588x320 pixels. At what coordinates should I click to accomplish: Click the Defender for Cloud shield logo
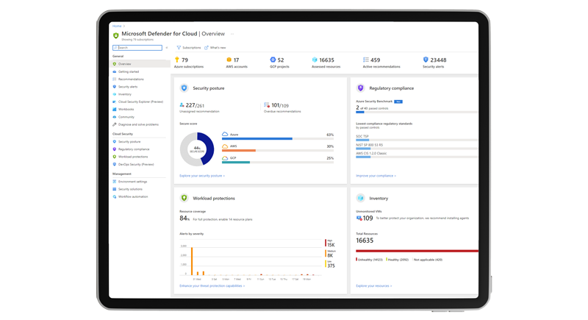pyautogui.click(x=116, y=35)
